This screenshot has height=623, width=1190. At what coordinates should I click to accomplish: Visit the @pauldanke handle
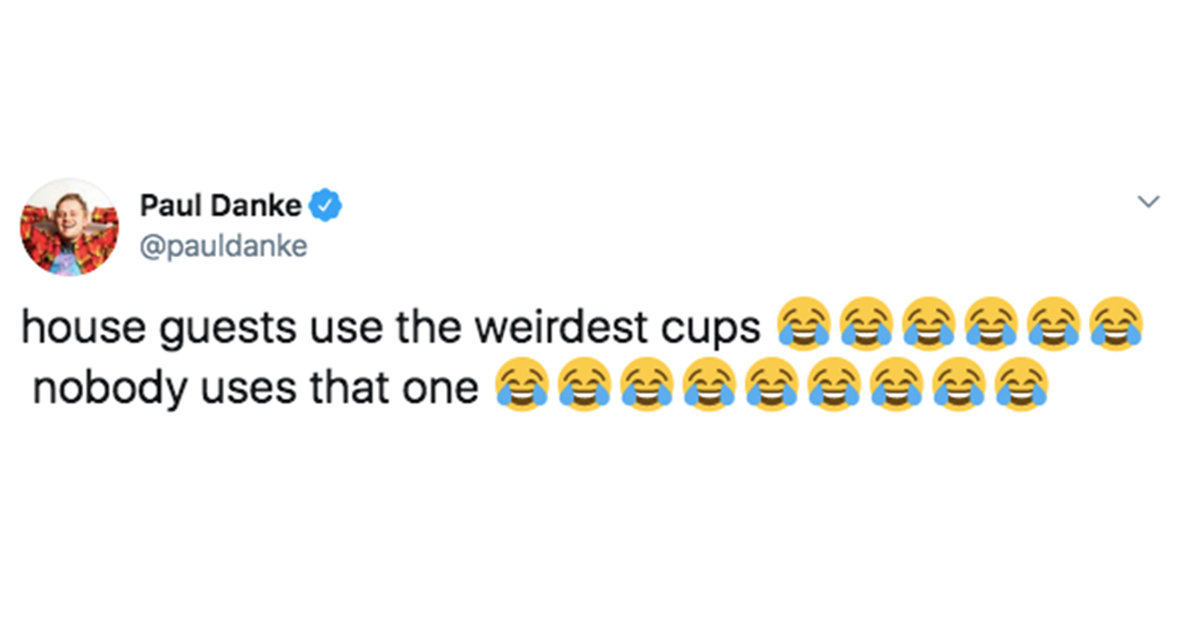(x=224, y=247)
